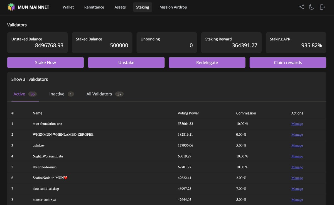Click the Unstake button
The width and height of the screenshot is (334, 205).
click(126, 62)
